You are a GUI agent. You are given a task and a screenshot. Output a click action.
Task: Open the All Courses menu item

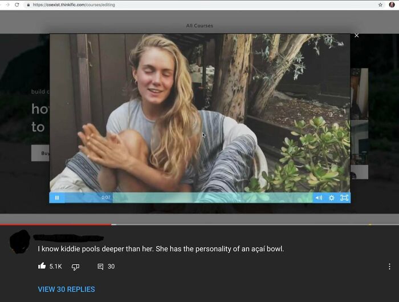[x=199, y=26]
